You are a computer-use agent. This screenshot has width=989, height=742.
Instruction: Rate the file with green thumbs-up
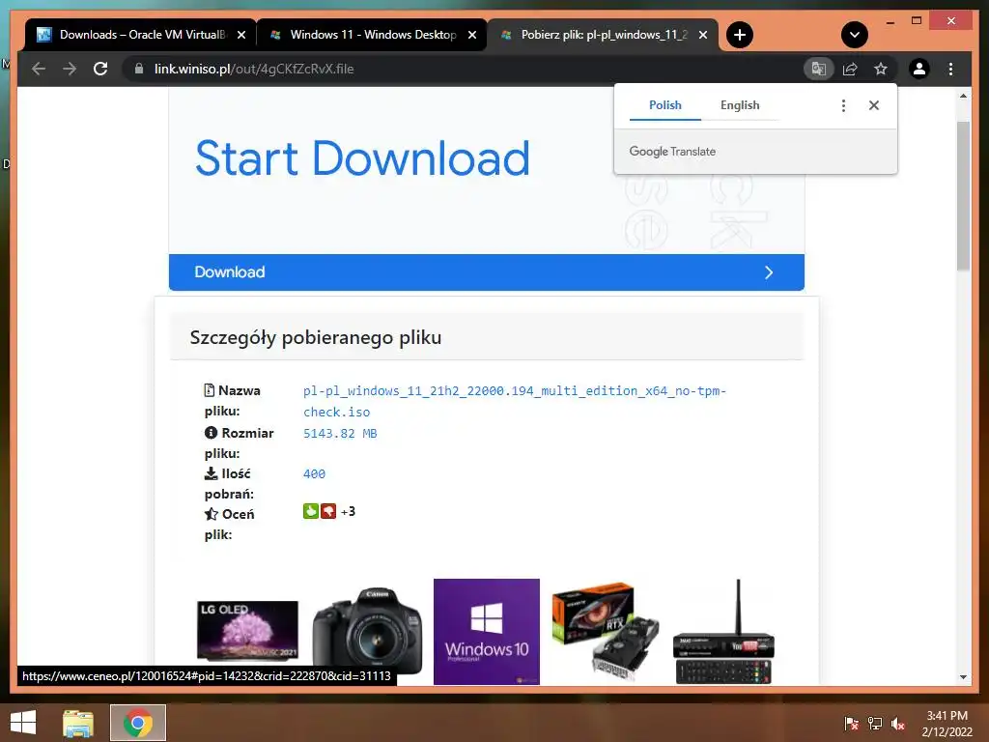pyautogui.click(x=310, y=511)
